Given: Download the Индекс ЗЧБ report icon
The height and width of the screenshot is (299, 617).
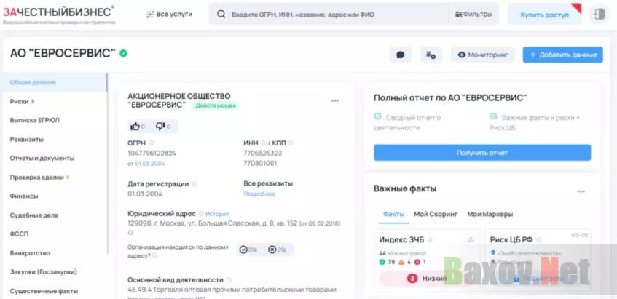Looking at the screenshot, I should coord(471,239).
